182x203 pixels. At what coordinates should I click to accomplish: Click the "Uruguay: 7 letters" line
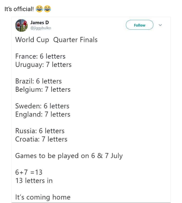43,65
